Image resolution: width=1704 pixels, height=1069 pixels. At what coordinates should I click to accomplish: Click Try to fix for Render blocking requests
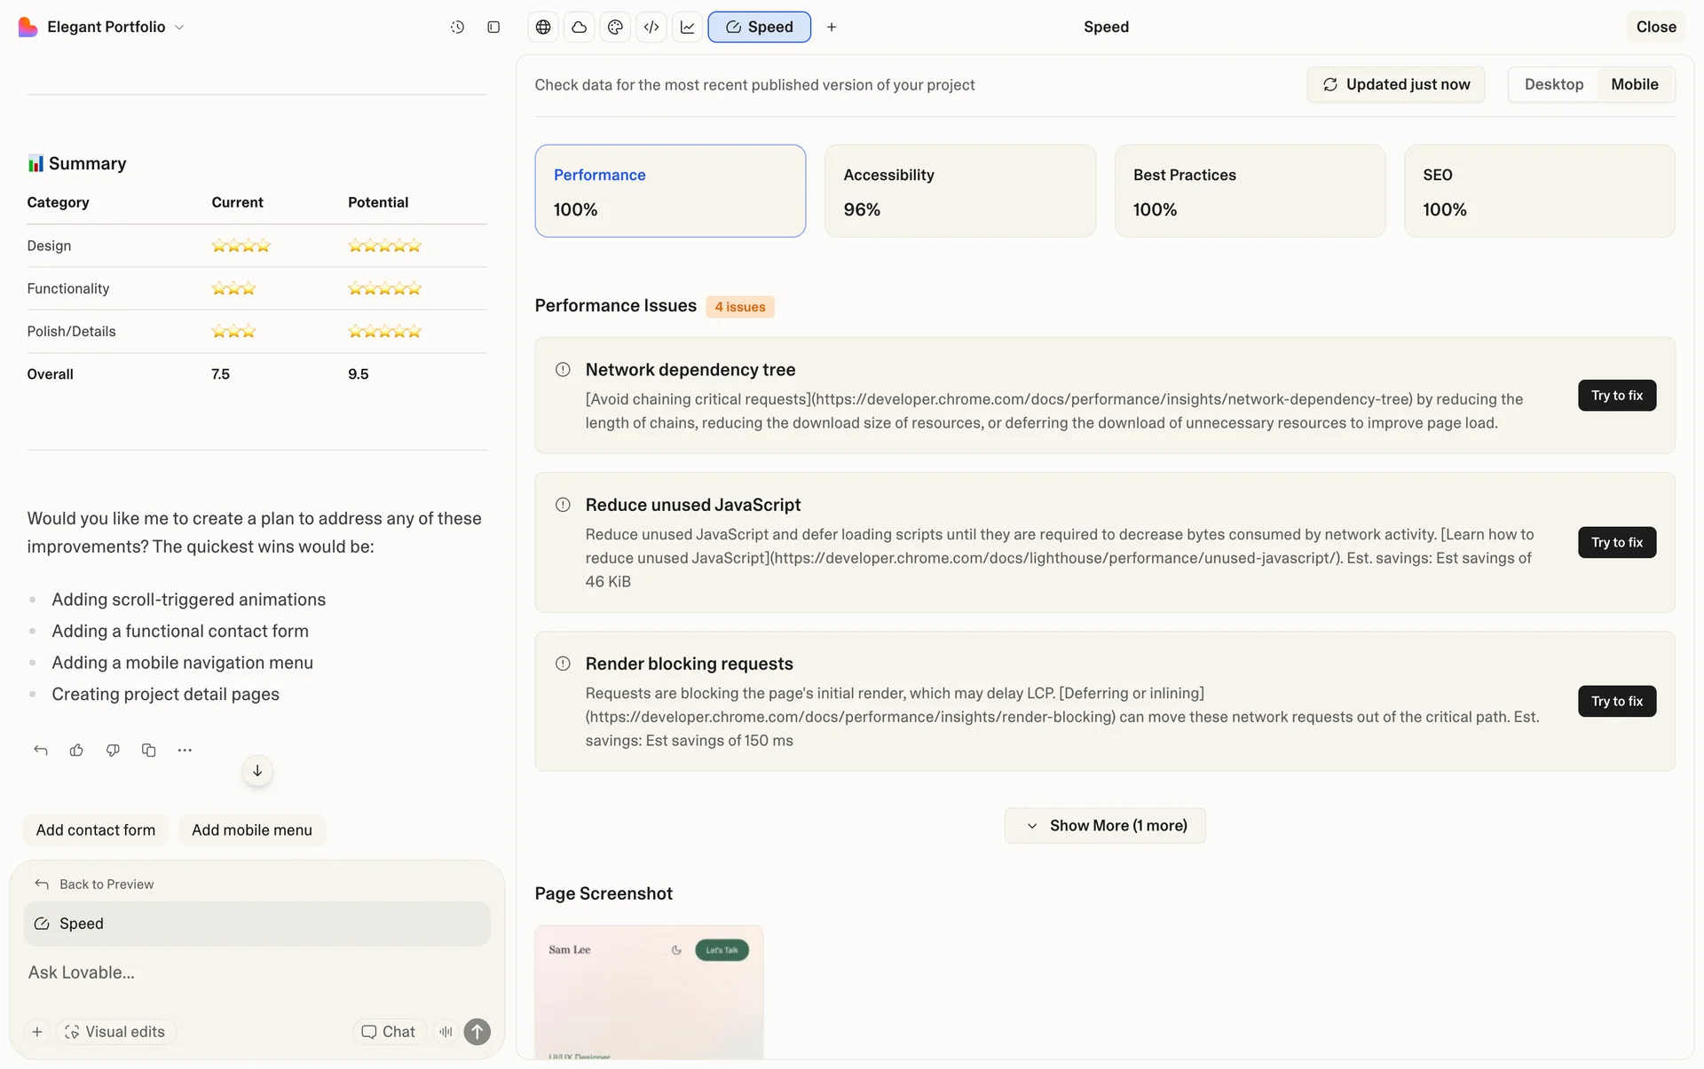click(x=1616, y=701)
